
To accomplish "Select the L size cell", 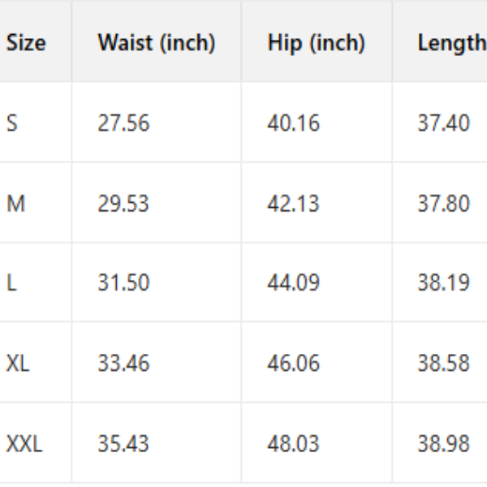I will (11, 283).
